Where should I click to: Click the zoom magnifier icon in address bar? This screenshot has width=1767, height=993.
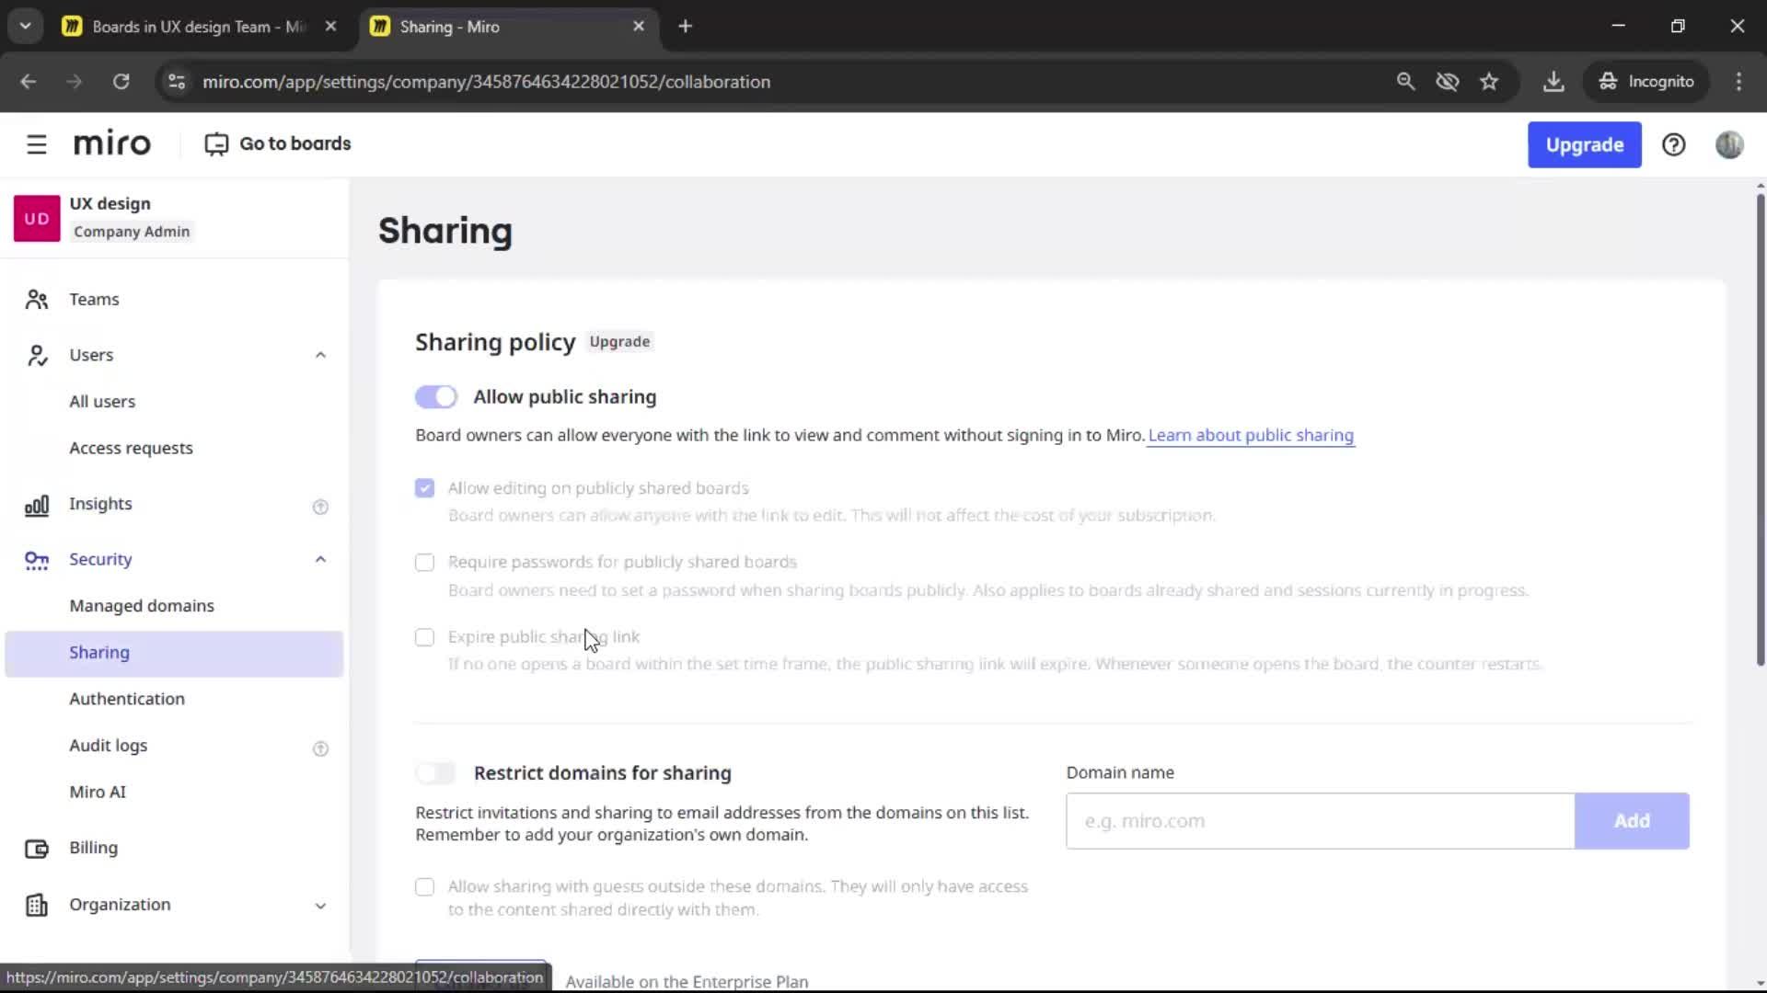(1405, 82)
